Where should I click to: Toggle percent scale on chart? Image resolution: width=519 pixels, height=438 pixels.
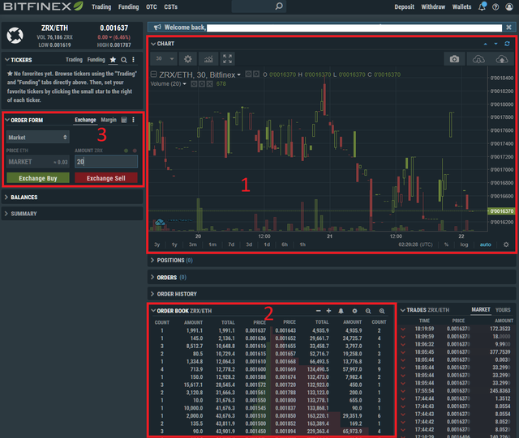446,245
